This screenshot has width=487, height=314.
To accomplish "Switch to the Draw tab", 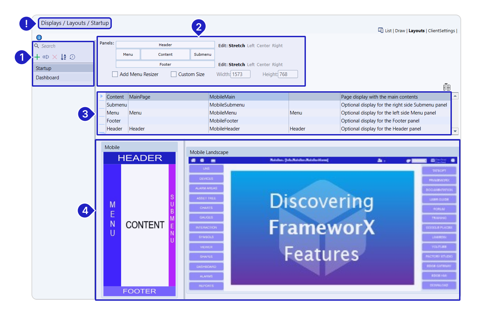I will (400, 31).
